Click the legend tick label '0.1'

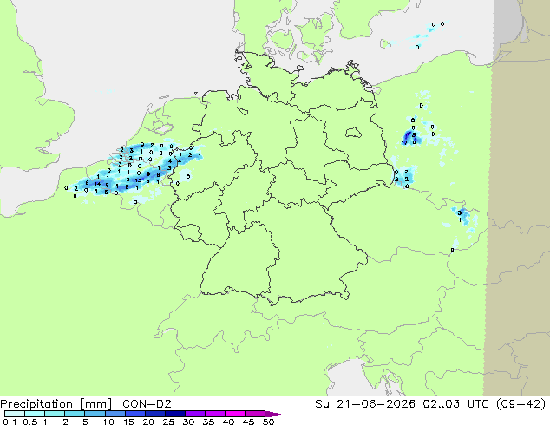tap(10, 422)
